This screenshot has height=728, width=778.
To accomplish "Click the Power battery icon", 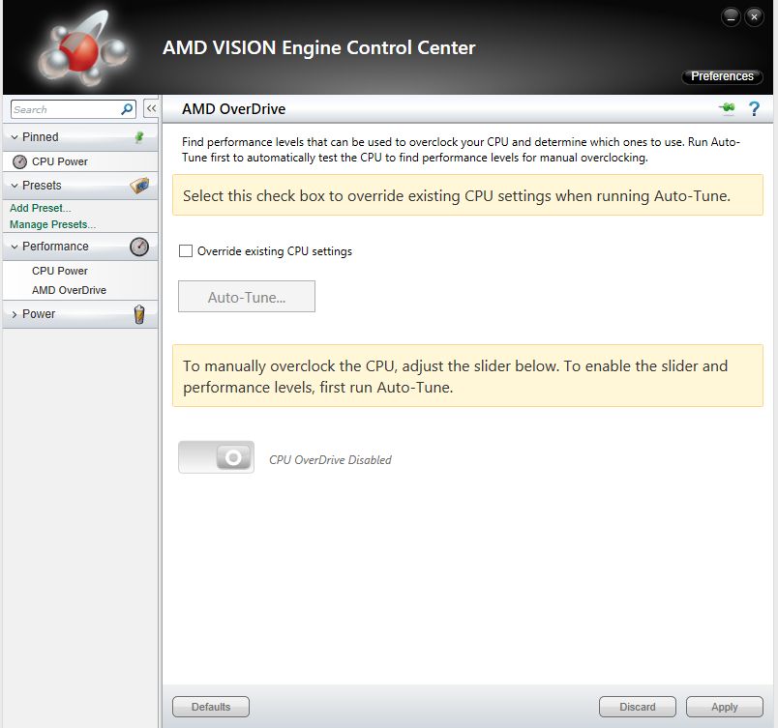I will (139, 314).
